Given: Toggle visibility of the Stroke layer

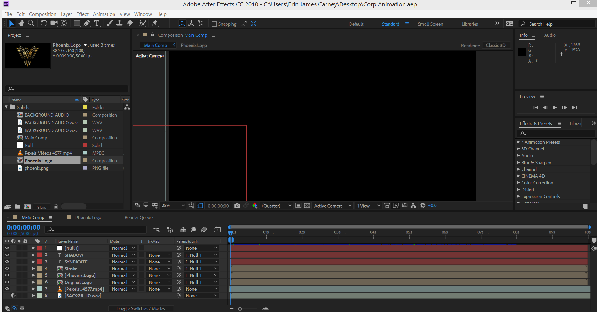Looking at the screenshot, I should (x=7, y=269).
